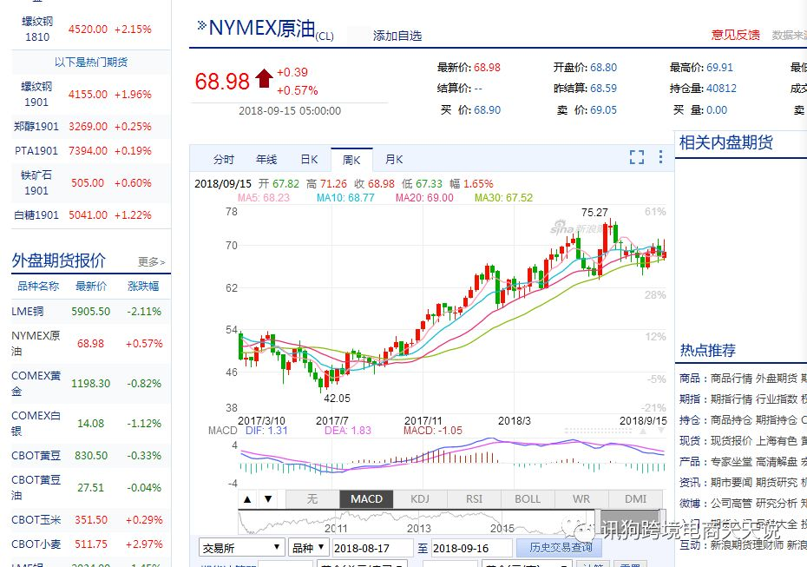The height and width of the screenshot is (567, 807).
Task: Click the start date field 2018-08-17
Action: 372,549
